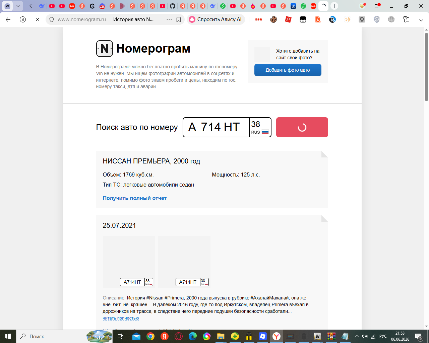Click Спросить Алису AI button
The image size is (429, 343).
216,19
